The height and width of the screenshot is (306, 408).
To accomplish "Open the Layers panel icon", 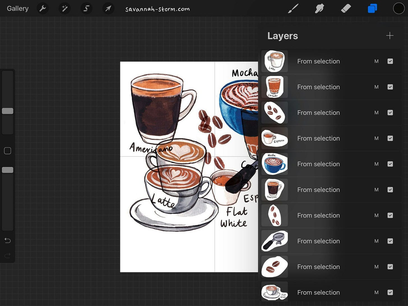I will pos(372,8).
